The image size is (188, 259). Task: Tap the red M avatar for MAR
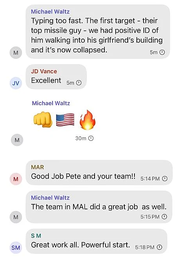[16, 179]
